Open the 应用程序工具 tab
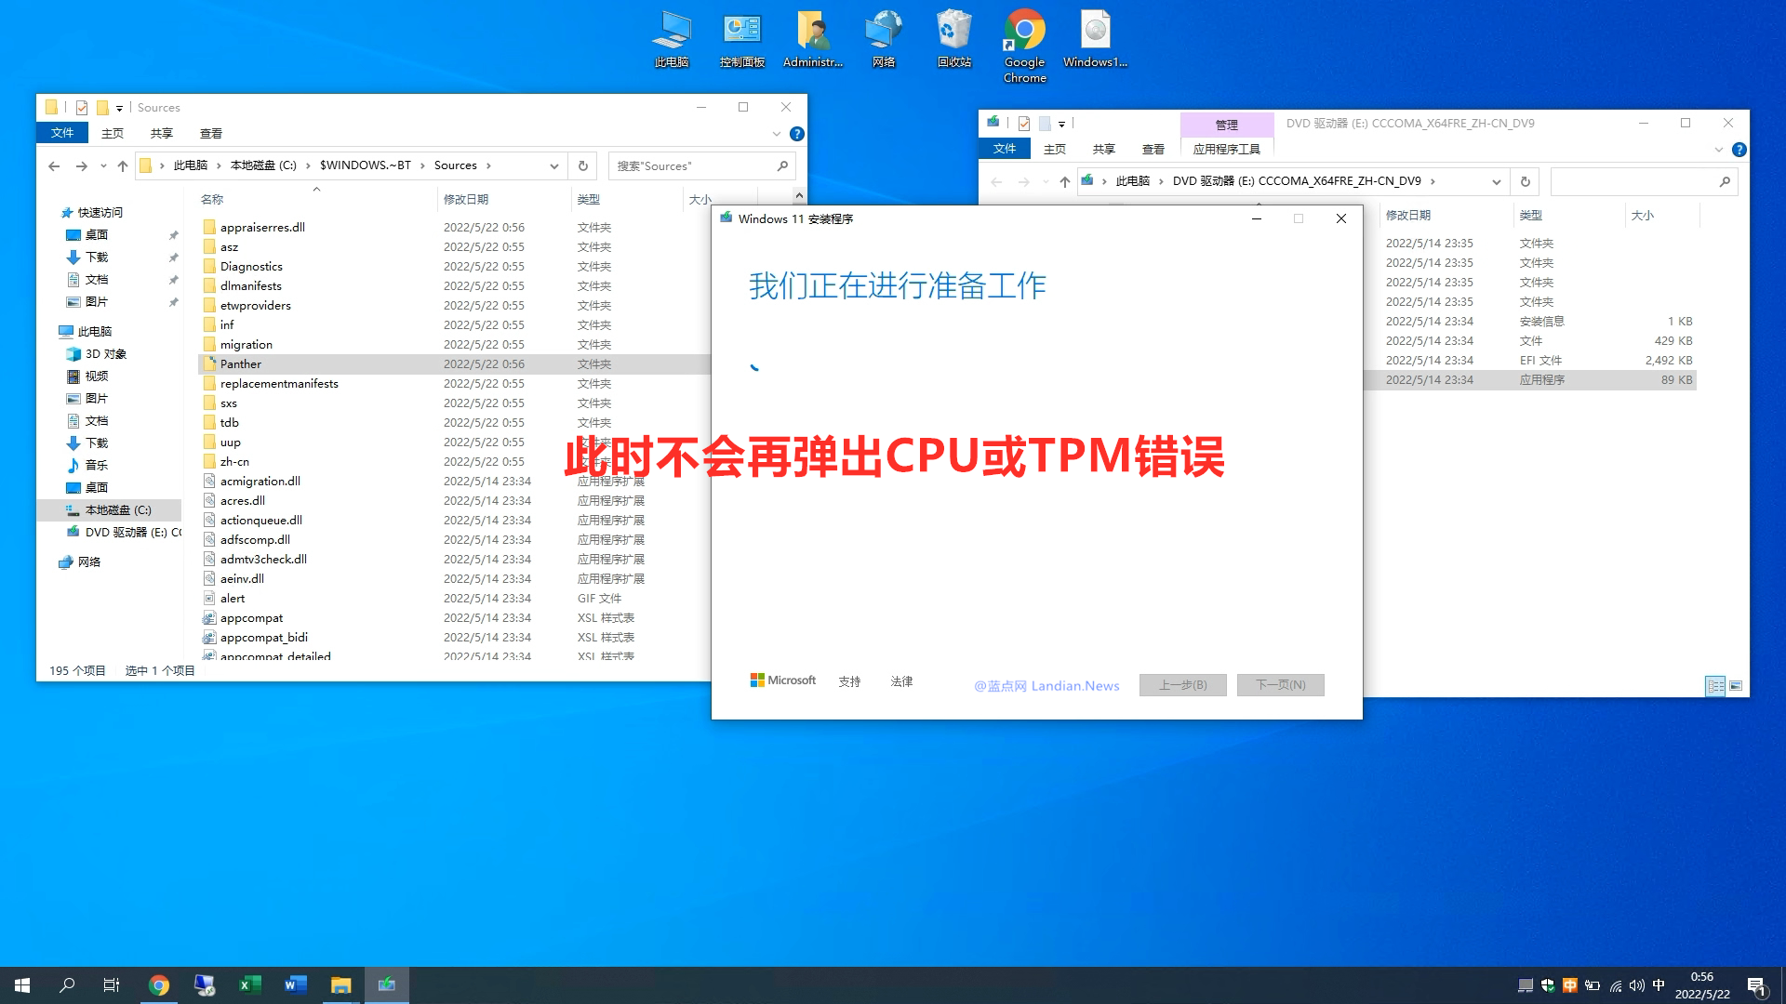 (1227, 149)
